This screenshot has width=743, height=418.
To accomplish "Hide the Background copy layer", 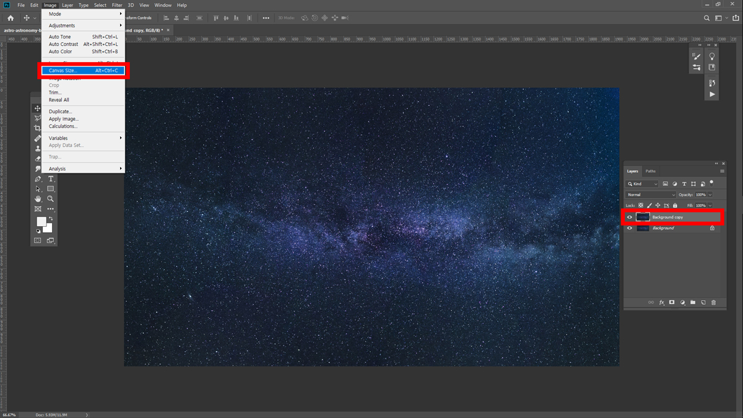I will pos(630,217).
